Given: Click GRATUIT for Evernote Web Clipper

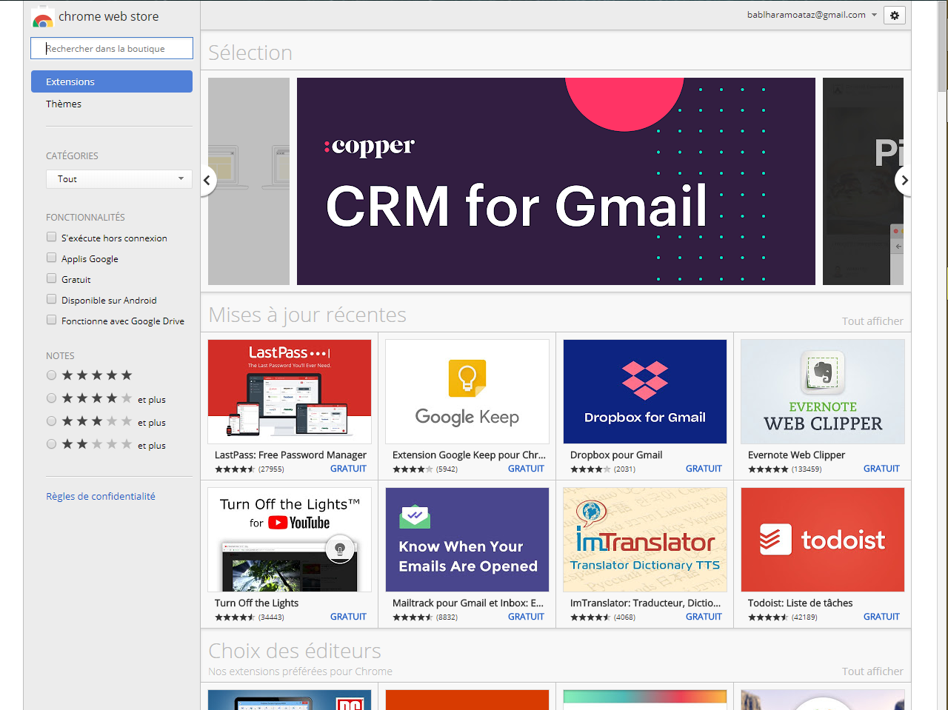Looking at the screenshot, I should click(x=881, y=469).
